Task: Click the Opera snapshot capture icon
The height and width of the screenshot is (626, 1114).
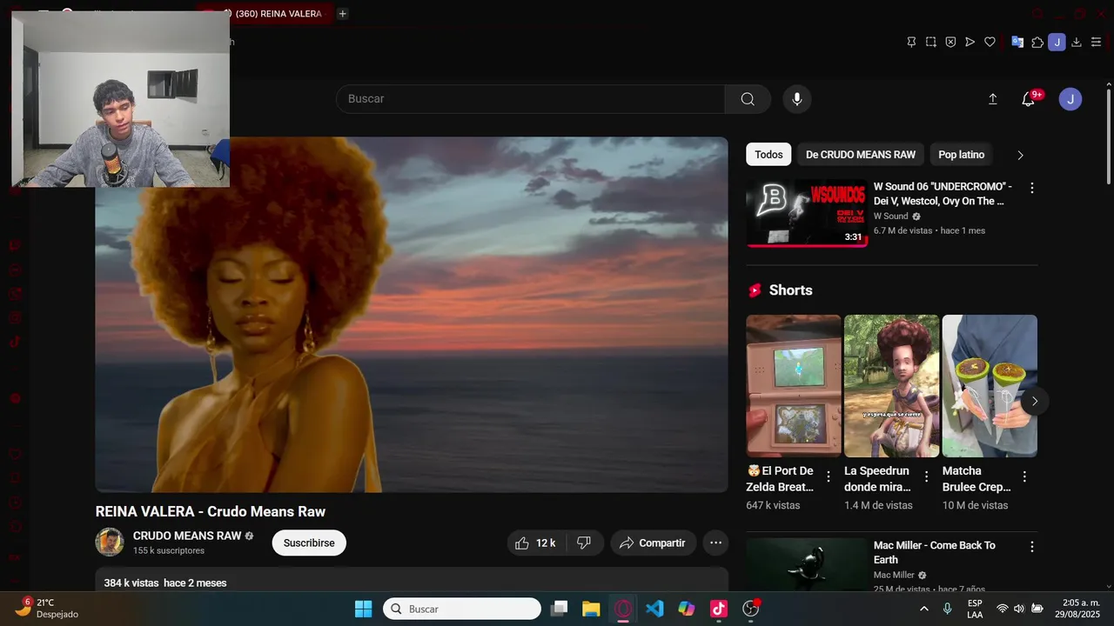Action: [x=930, y=42]
